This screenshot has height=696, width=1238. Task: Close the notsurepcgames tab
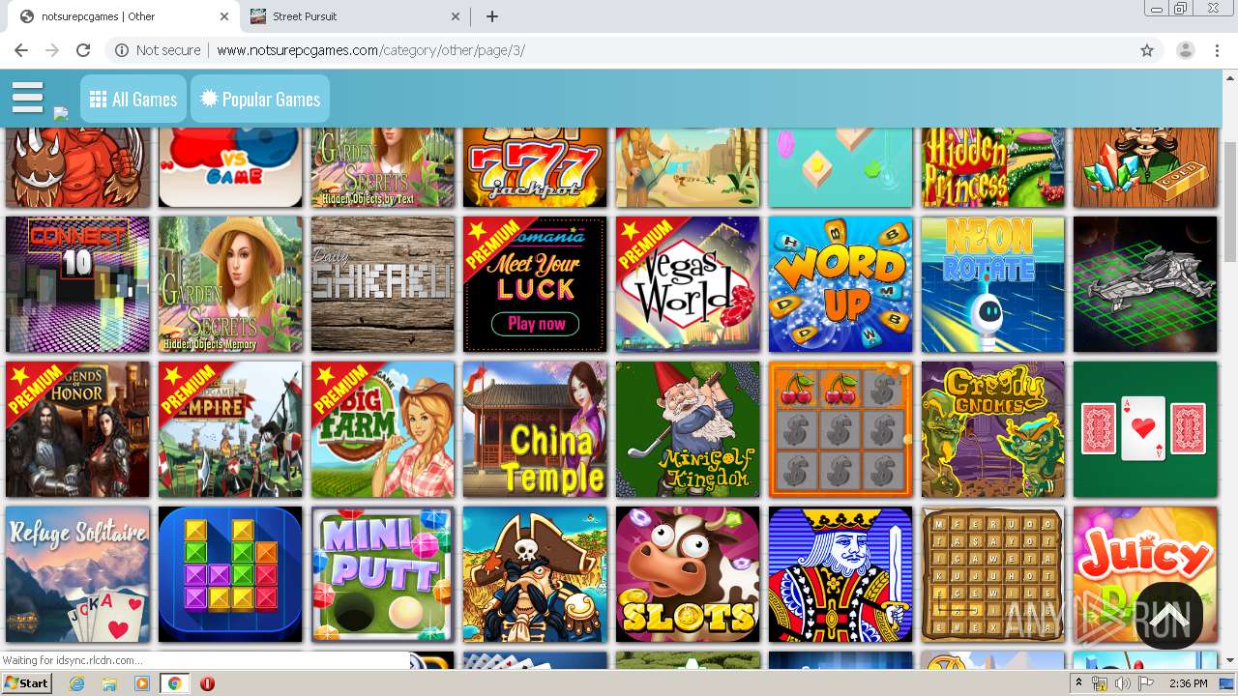pyautogui.click(x=224, y=16)
